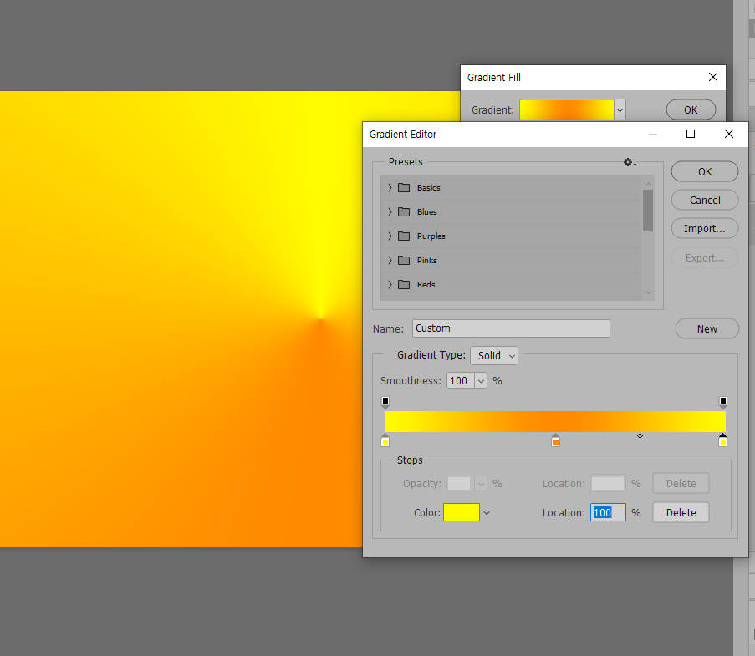This screenshot has width=755, height=656.
Task: Expand the Reds preset folder
Action: pyautogui.click(x=390, y=284)
